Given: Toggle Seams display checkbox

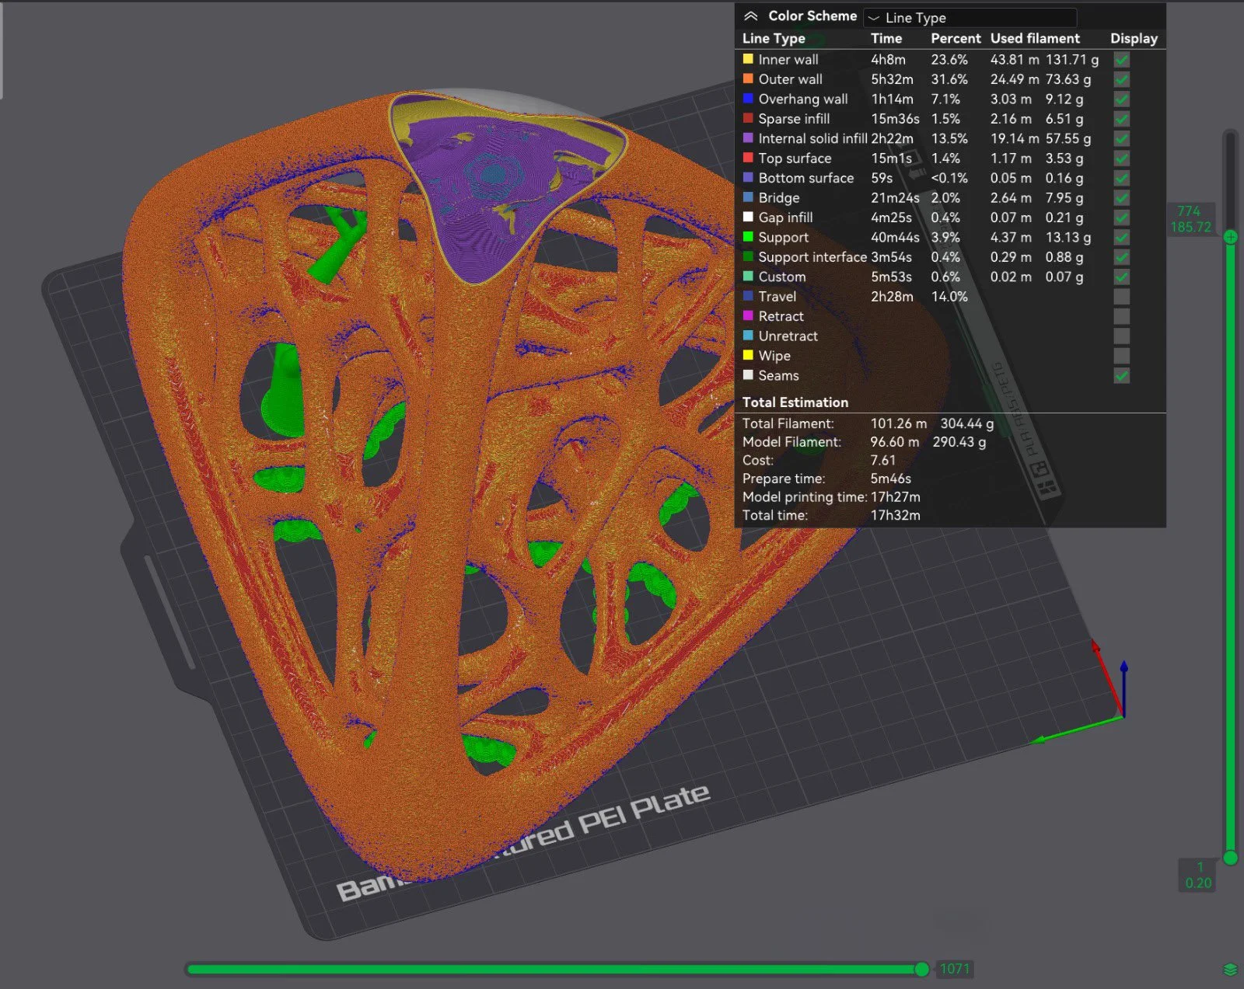Looking at the screenshot, I should (1121, 375).
